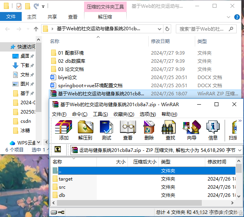Open the Extract (解压缩) ribbon tab
Image resolution: width=244 pixels, height=217 pixels.
tap(105, 17)
